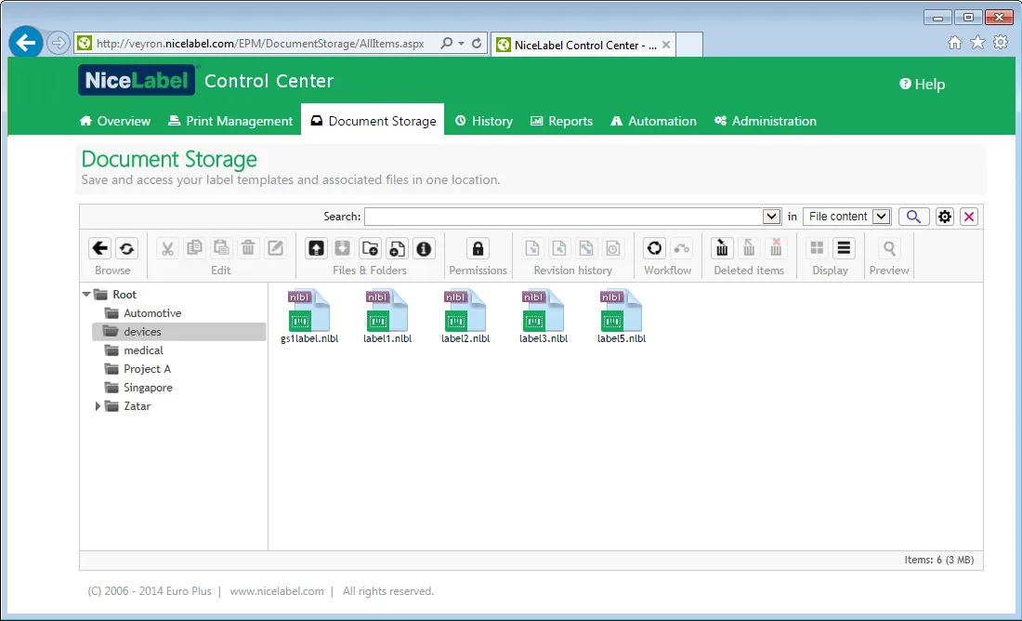Click the NiceLabel logo

(137, 80)
